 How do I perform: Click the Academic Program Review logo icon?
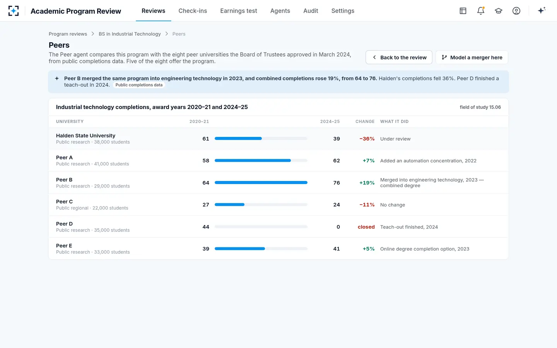pos(14,11)
